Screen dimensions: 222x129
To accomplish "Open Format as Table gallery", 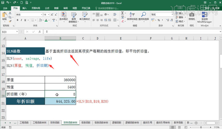I will [x=74, y=18].
